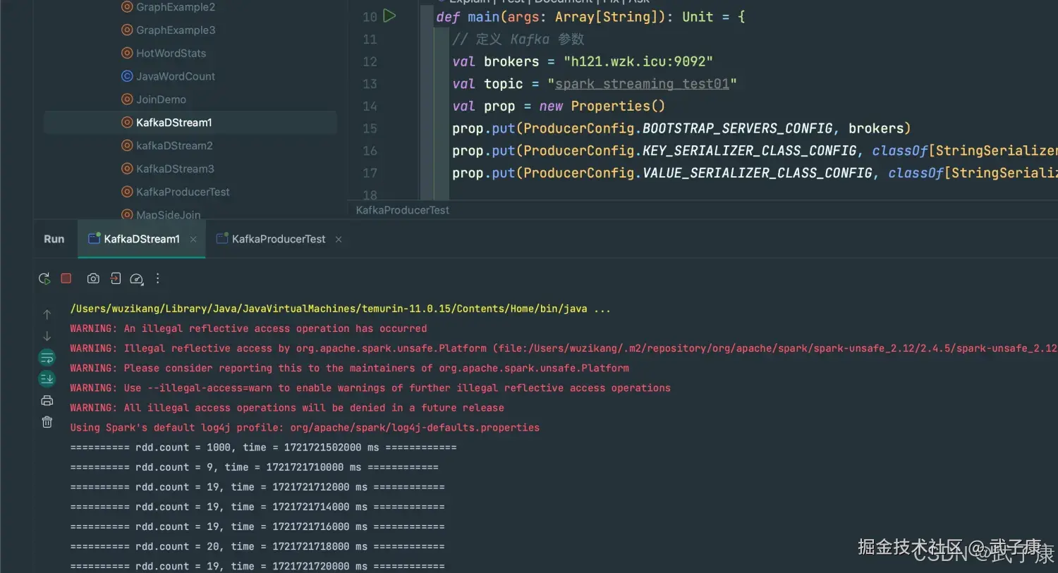Click the HotWordStats object icon
This screenshot has height=573, width=1058.
[127, 53]
